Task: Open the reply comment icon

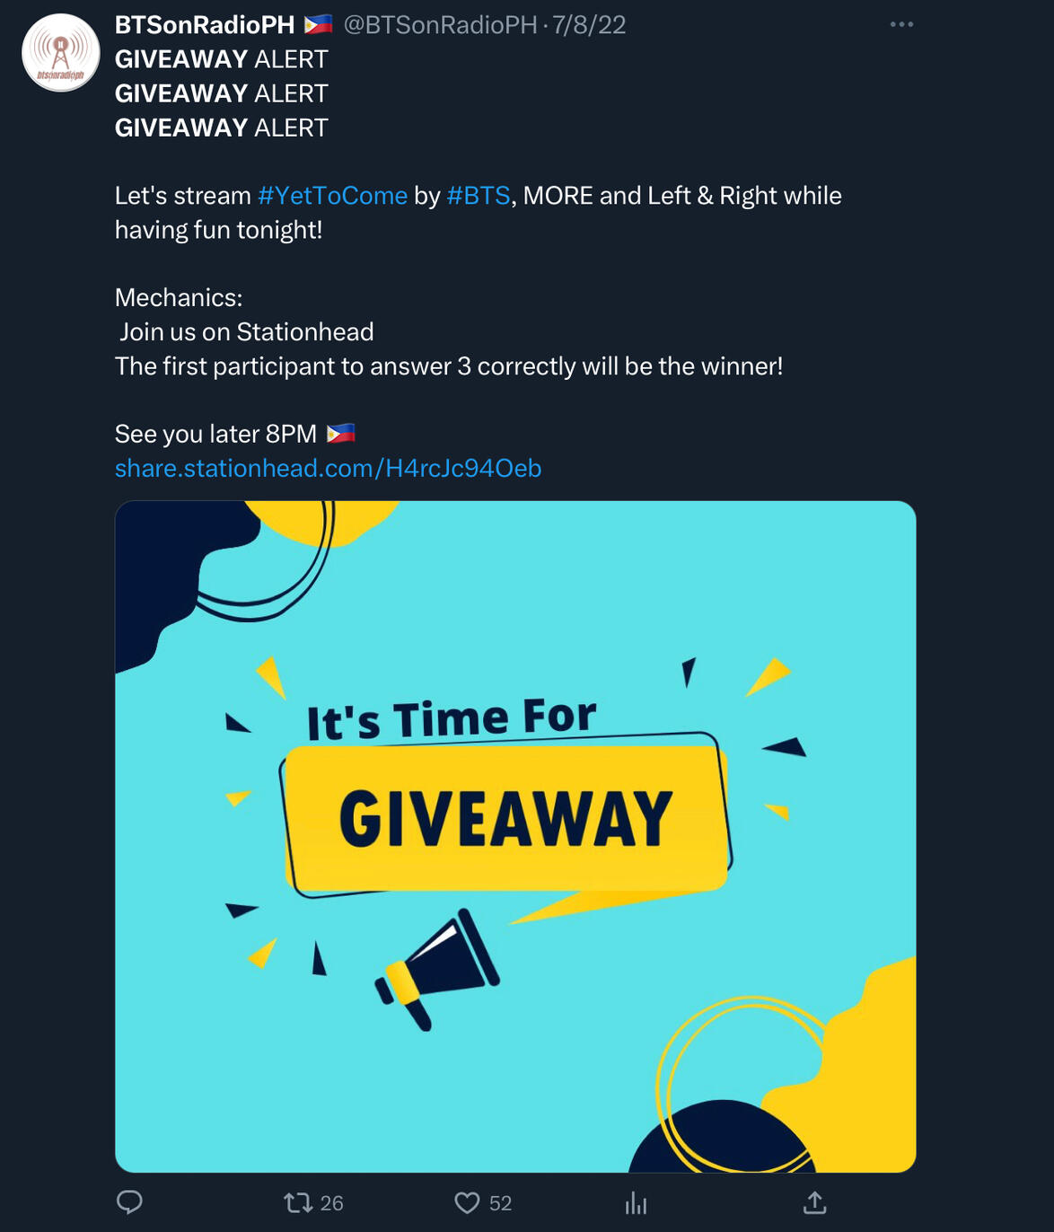Action: (x=130, y=1202)
